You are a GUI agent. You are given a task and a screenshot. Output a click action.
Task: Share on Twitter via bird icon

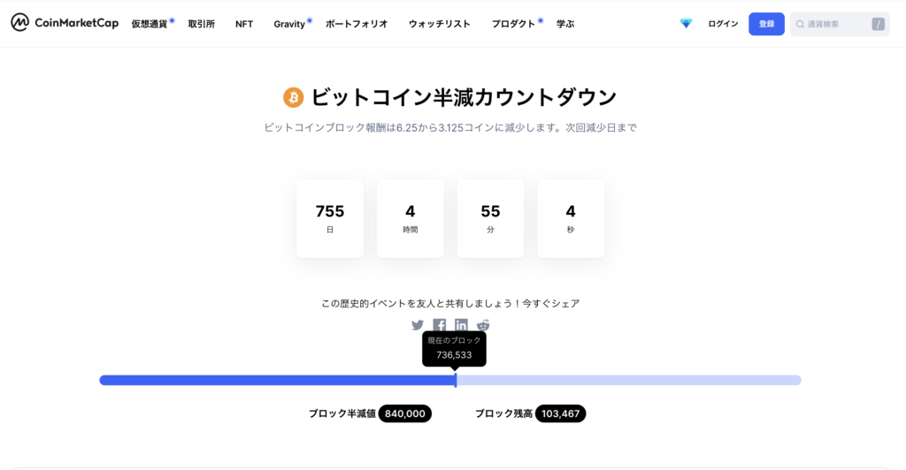click(x=418, y=325)
